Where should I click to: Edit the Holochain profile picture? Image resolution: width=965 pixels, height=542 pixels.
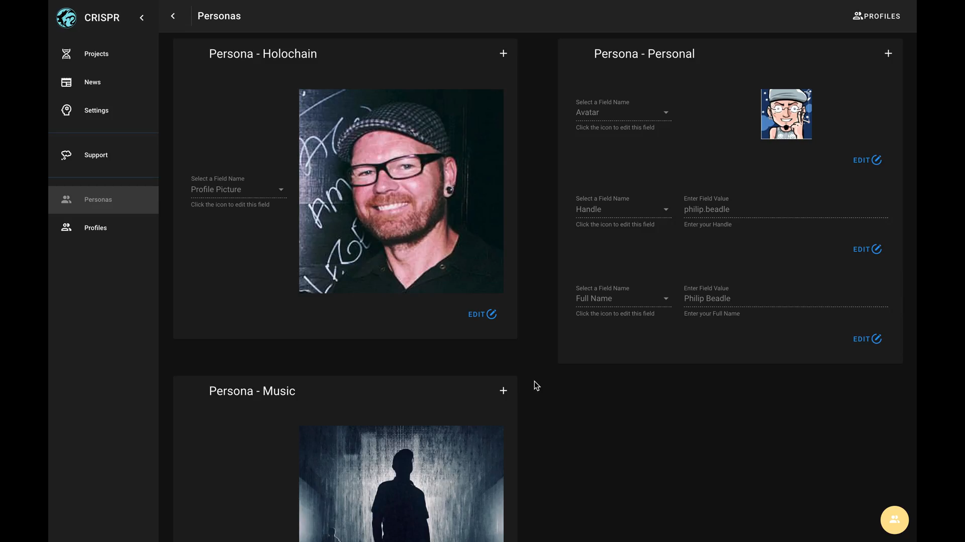coord(482,314)
